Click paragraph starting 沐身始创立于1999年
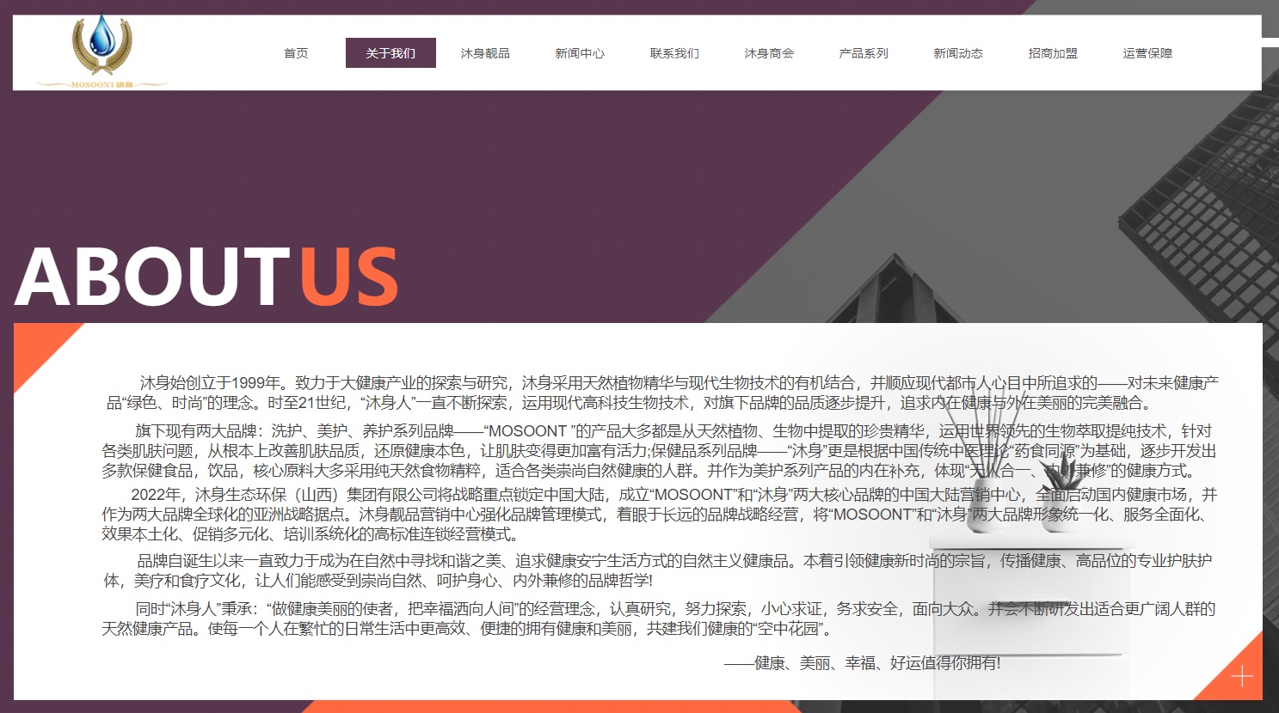 coord(662,393)
